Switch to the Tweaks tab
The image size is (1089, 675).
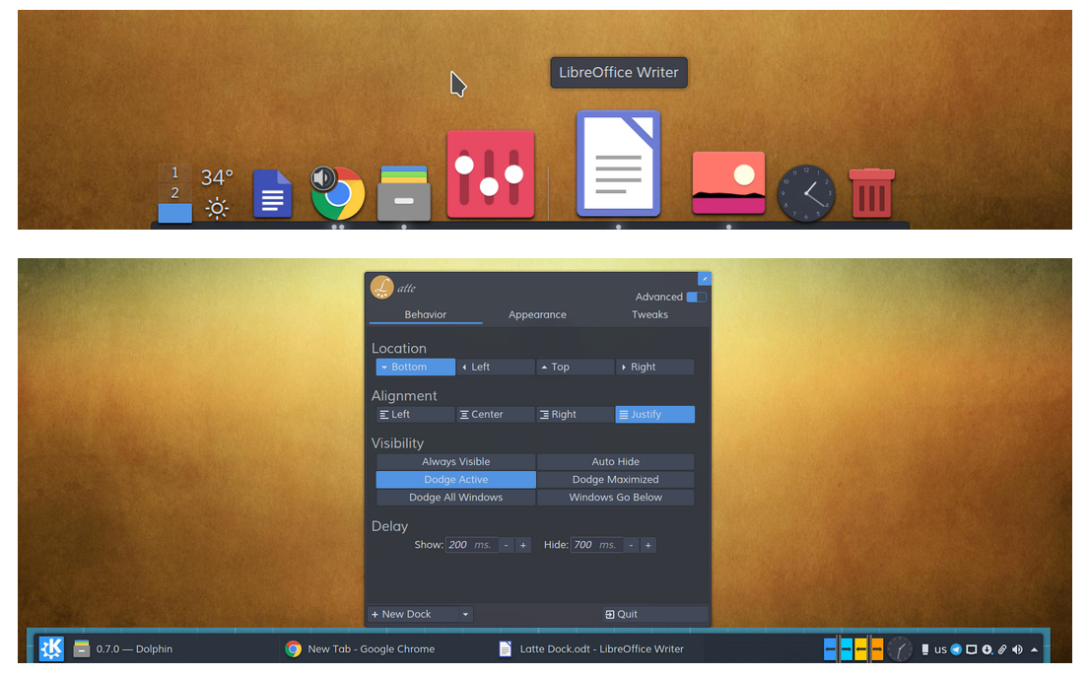click(x=649, y=314)
